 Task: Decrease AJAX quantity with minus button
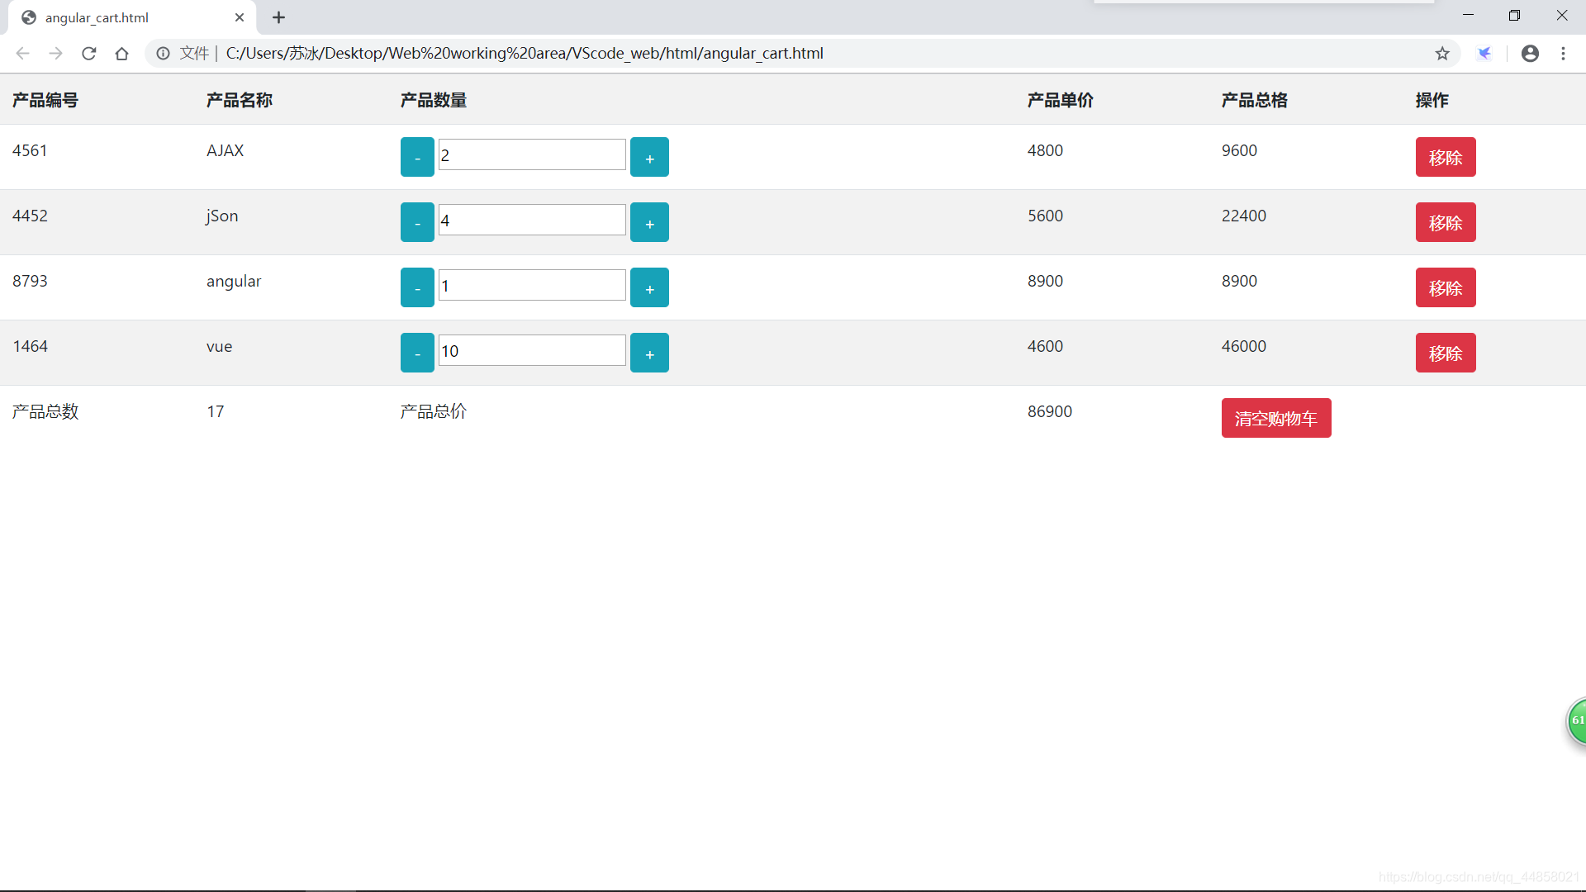tap(417, 157)
